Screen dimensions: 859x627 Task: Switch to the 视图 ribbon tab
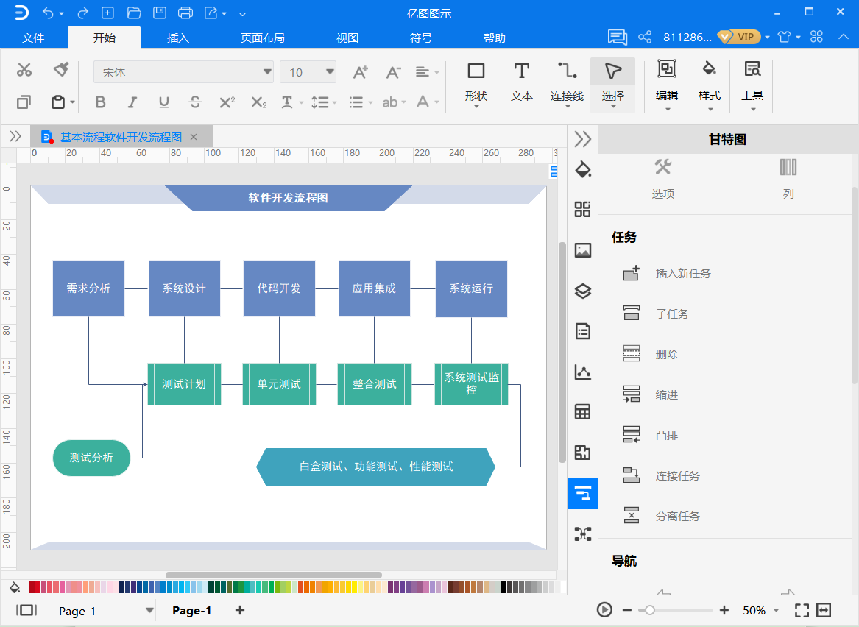347,38
